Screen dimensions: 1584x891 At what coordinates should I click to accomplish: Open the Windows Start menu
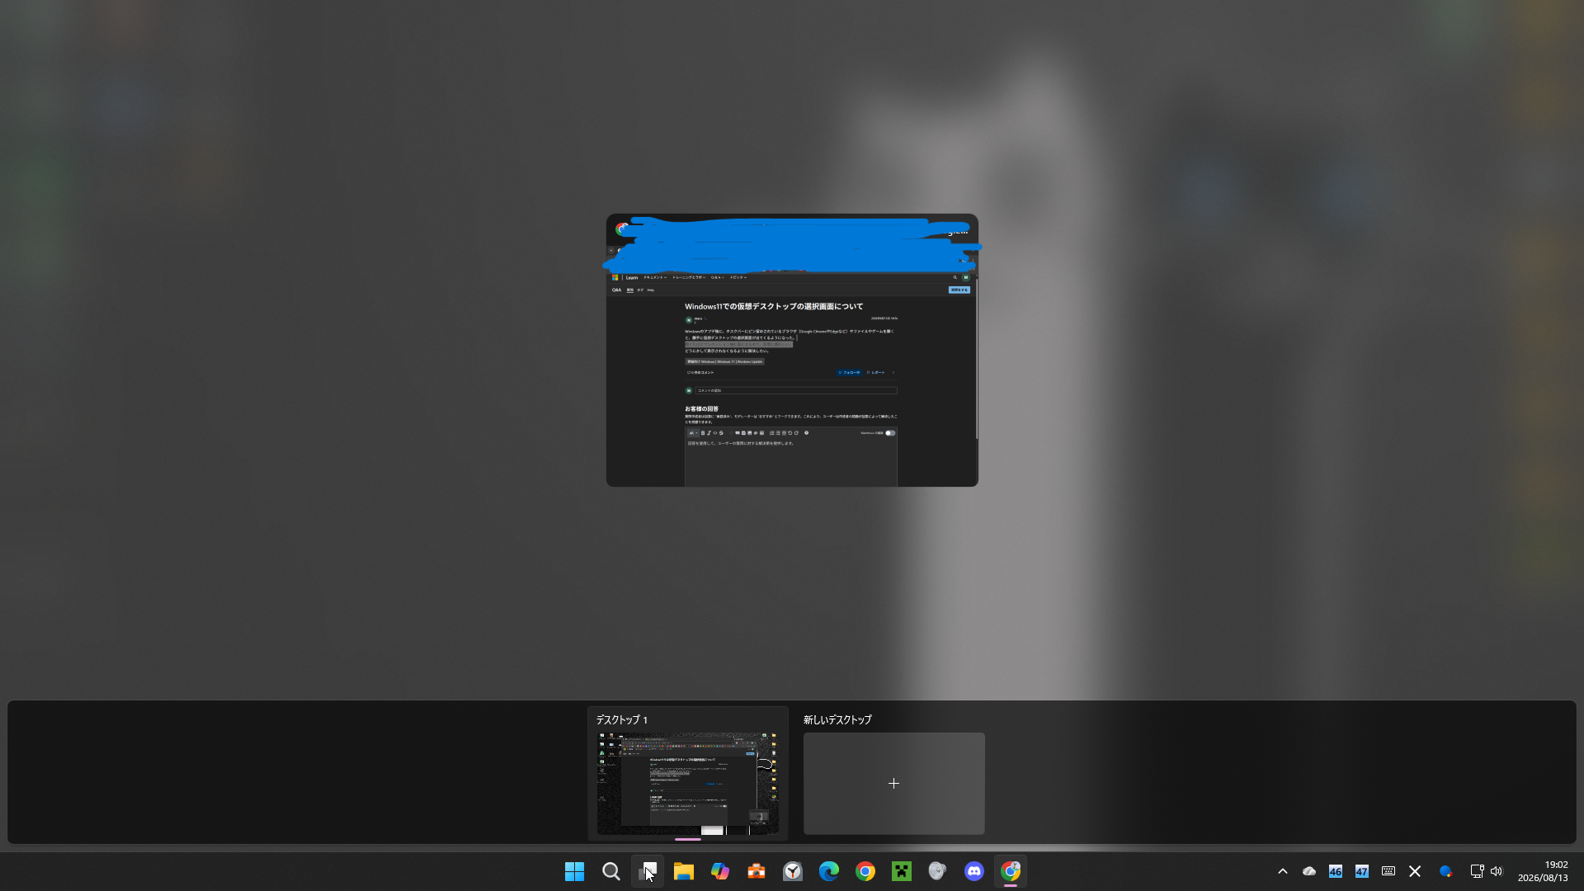(x=574, y=871)
